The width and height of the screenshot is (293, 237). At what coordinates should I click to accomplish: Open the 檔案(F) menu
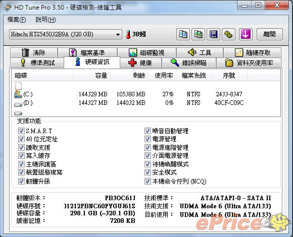click(17, 20)
